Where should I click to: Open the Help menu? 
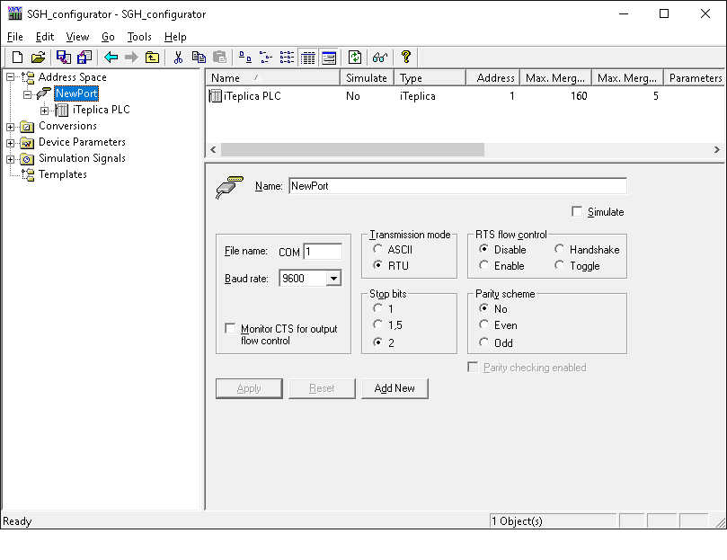pyautogui.click(x=175, y=37)
